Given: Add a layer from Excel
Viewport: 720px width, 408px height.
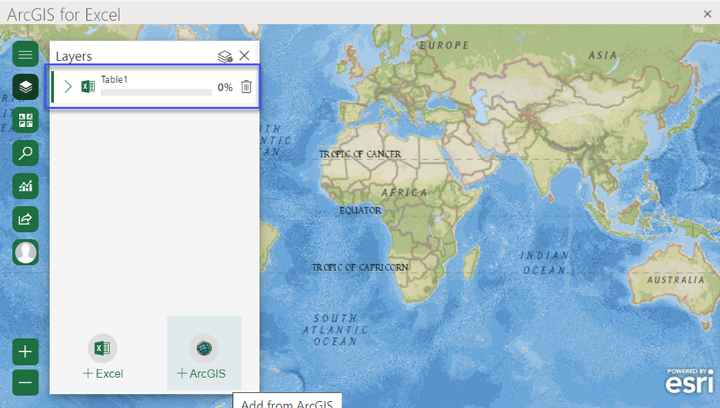Looking at the screenshot, I should (103, 357).
